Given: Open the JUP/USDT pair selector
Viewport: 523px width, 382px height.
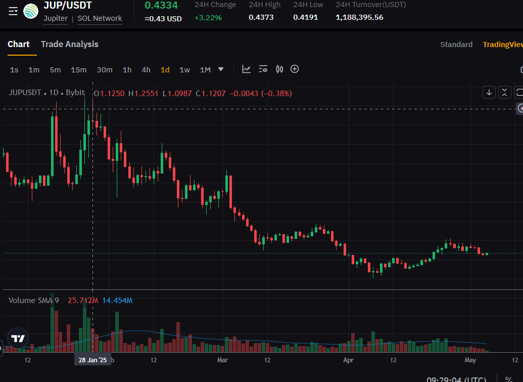Looking at the screenshot, I should point(68,6).
